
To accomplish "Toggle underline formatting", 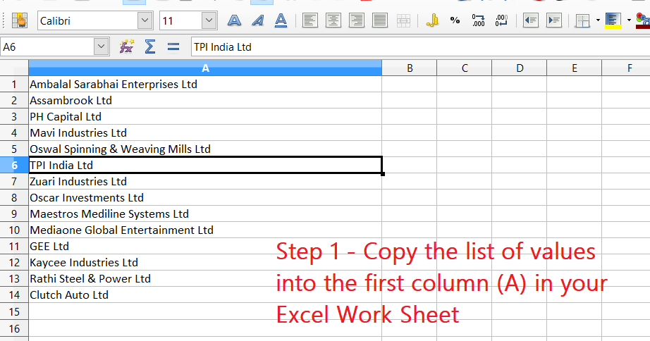I will click(281, 20).
